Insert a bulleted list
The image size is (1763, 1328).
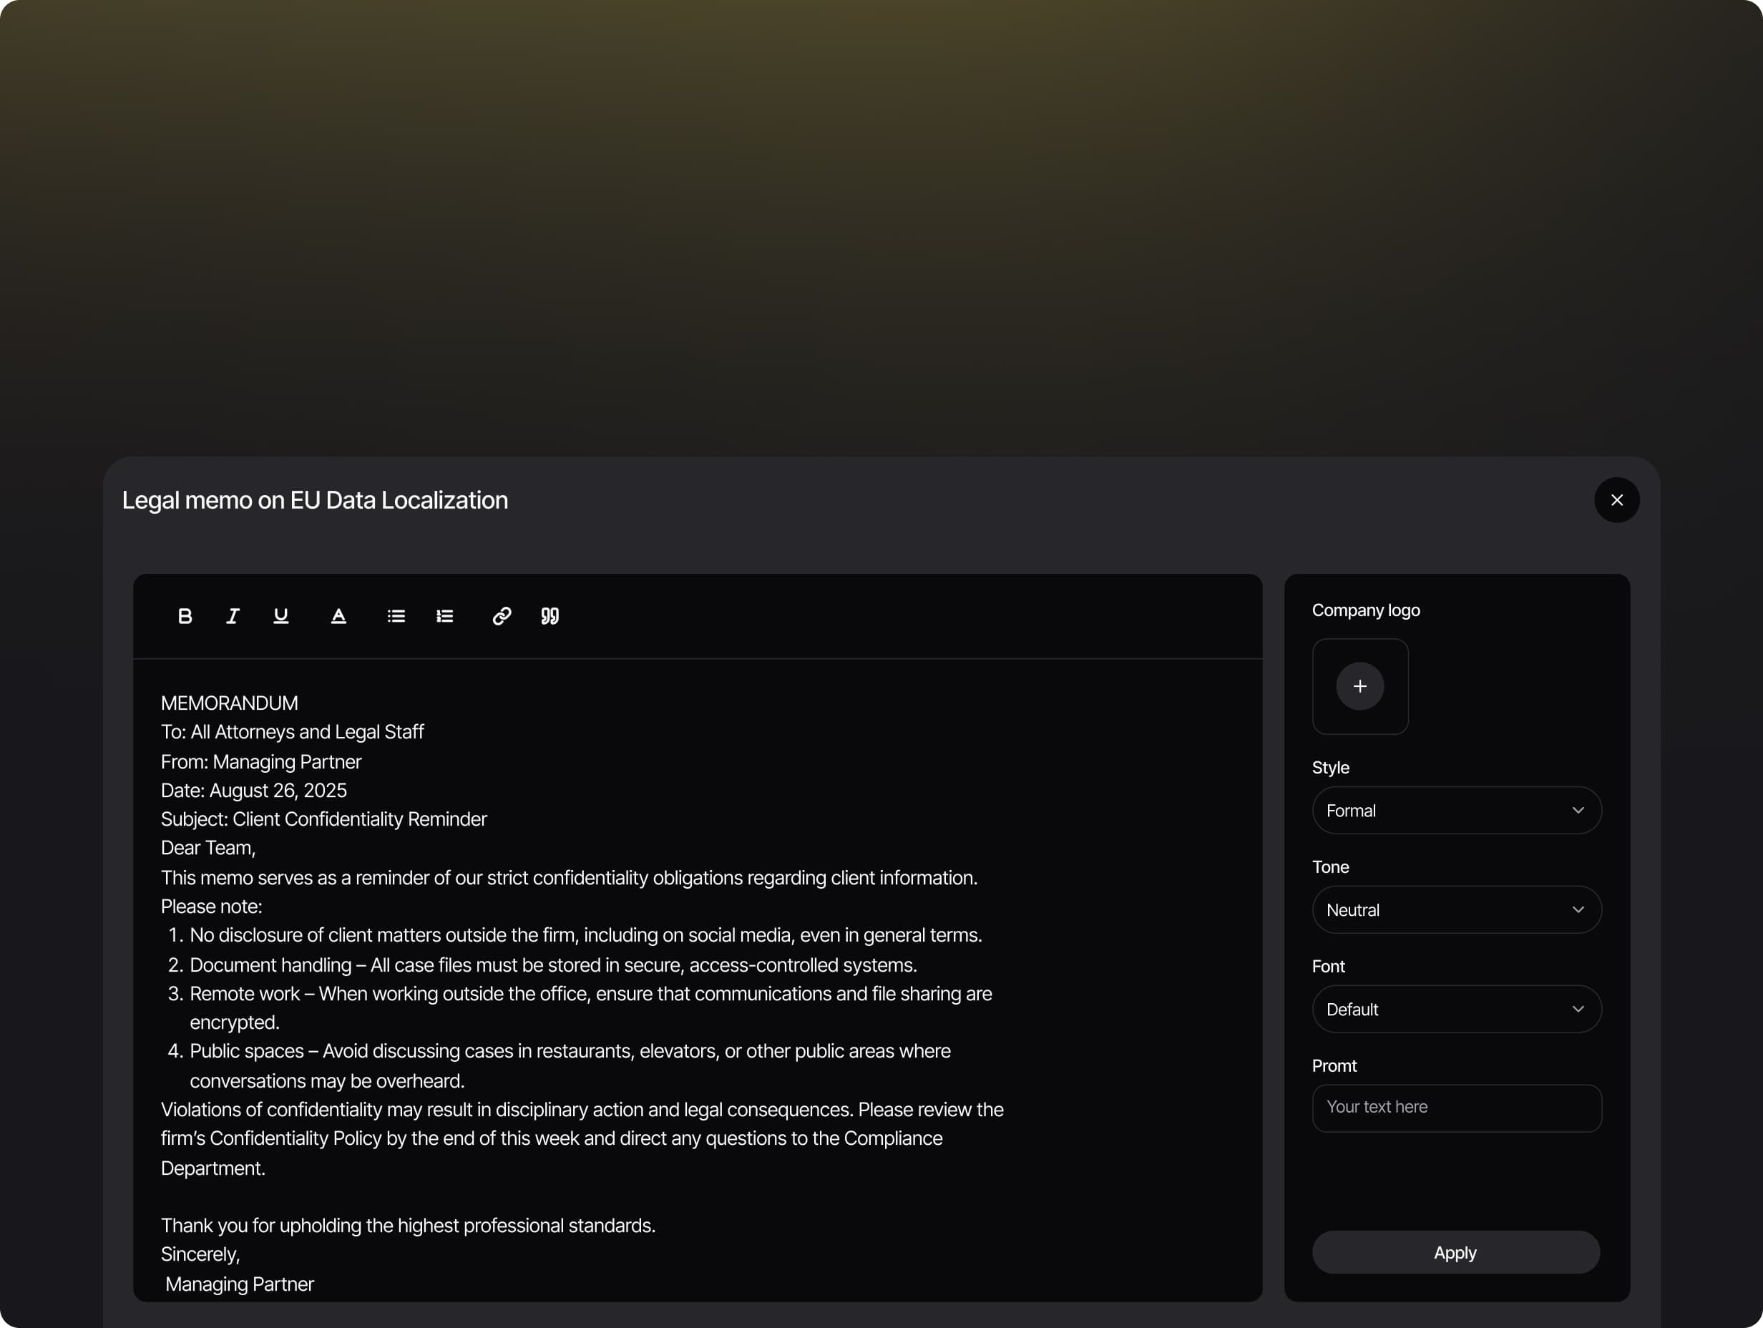396,616
